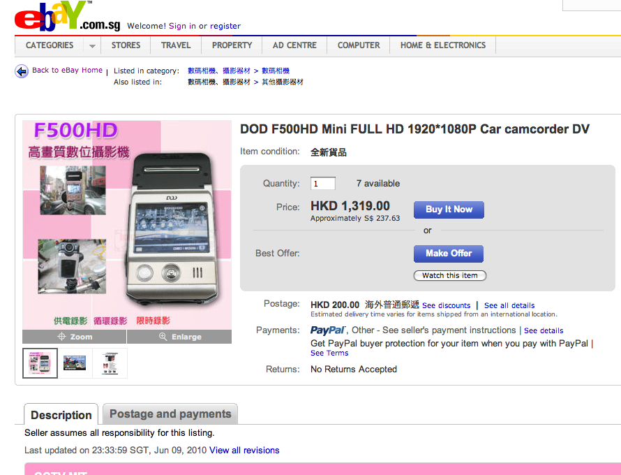Open the See discounts link

point(446,306)
